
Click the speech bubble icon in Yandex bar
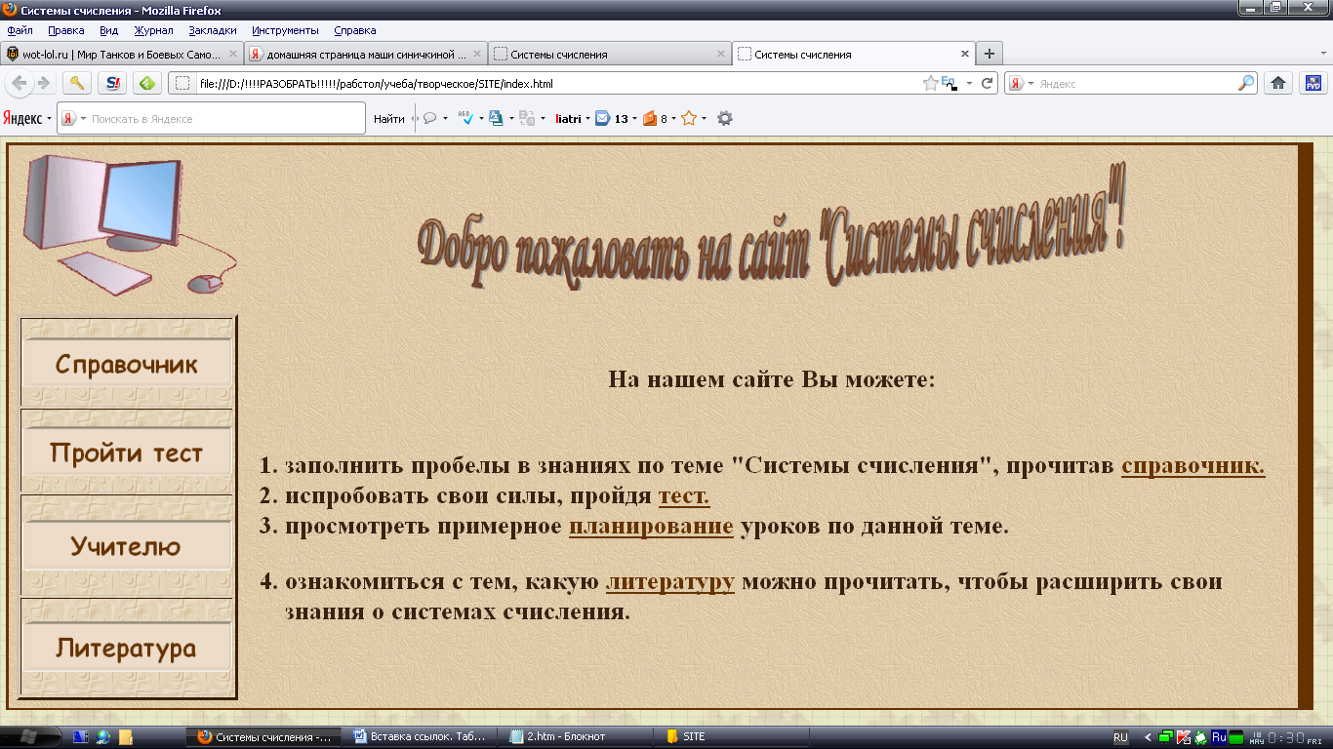429,119
